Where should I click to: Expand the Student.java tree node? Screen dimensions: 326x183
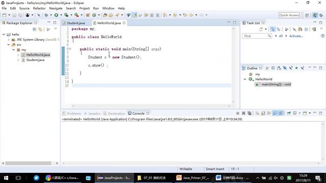(x=18, y=60)
